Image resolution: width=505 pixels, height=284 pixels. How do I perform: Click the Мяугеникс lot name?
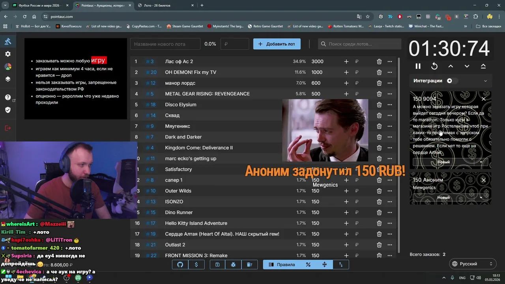pyautogui.click(x=178, y=126)
